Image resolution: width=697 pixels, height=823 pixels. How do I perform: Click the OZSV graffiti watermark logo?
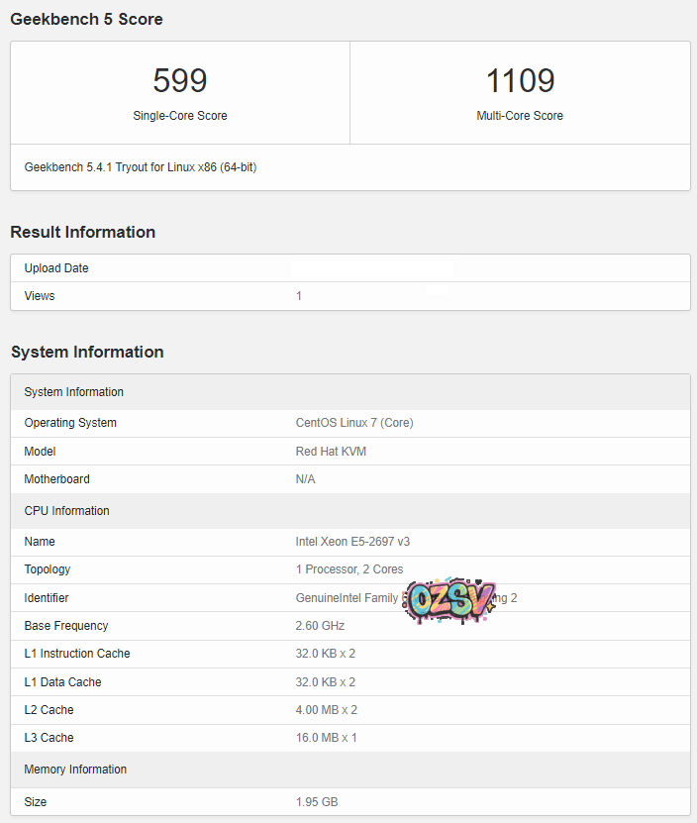click(x=451, y=600)
